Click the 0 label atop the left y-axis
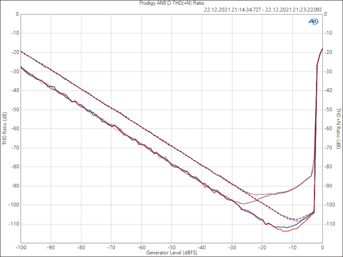 17,14
